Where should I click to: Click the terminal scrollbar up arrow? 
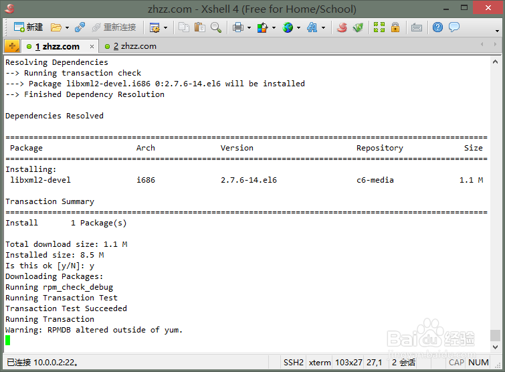496,62
